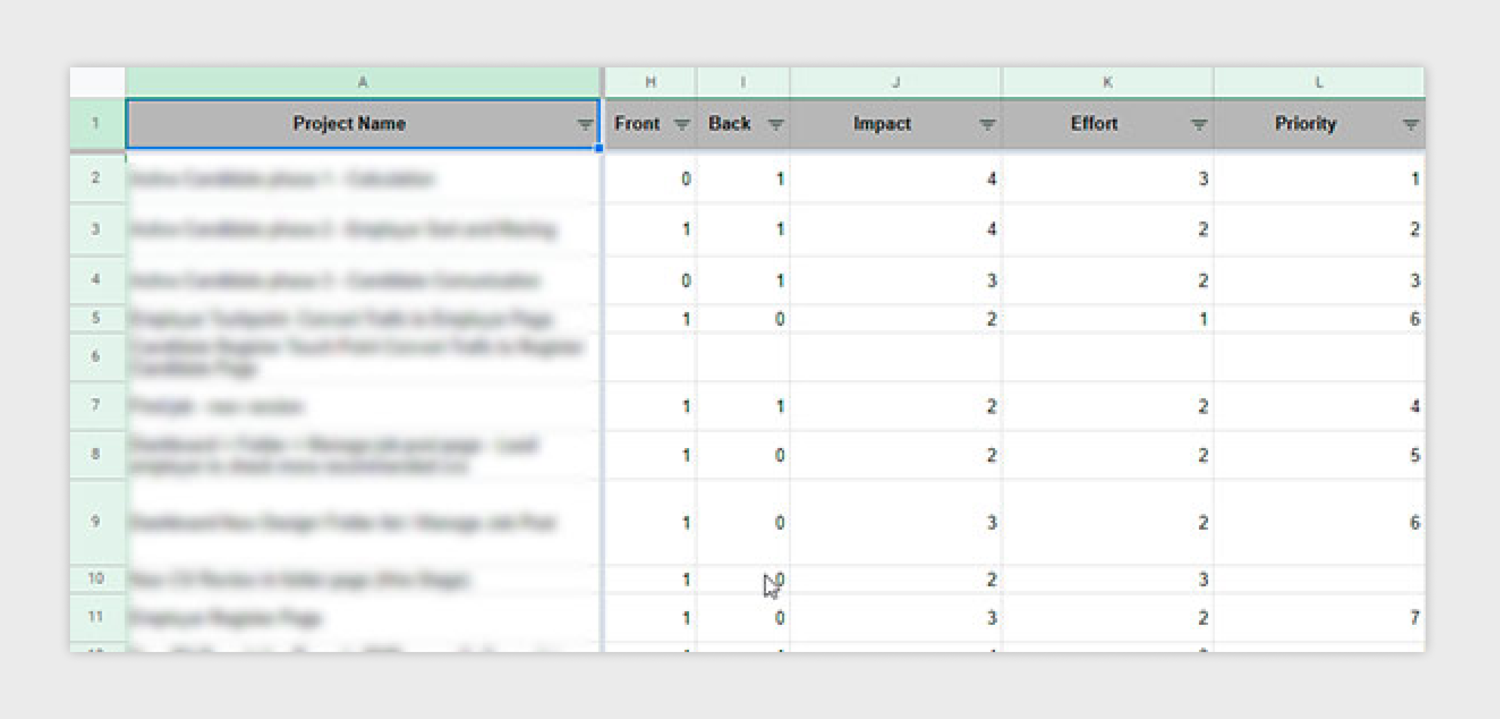
Task: Select column L header
Action: click(x=1320, y=82)
